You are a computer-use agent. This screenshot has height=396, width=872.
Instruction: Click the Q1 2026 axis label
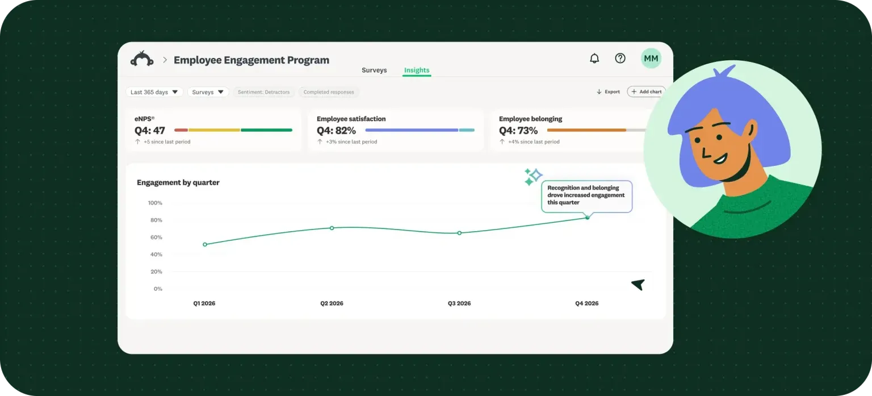coord(204,303)
